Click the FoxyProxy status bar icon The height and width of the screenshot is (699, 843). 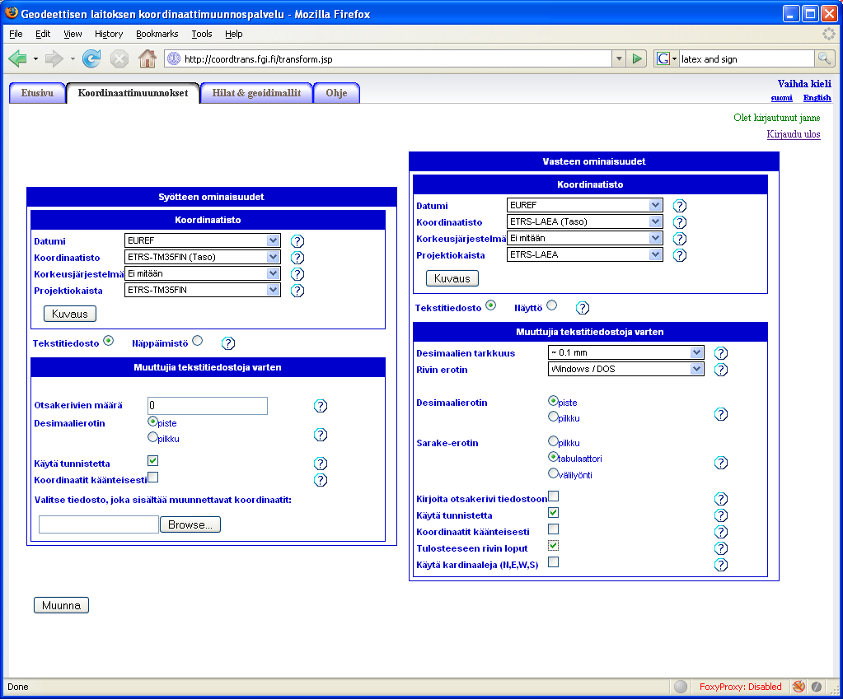tap(799, 686)
